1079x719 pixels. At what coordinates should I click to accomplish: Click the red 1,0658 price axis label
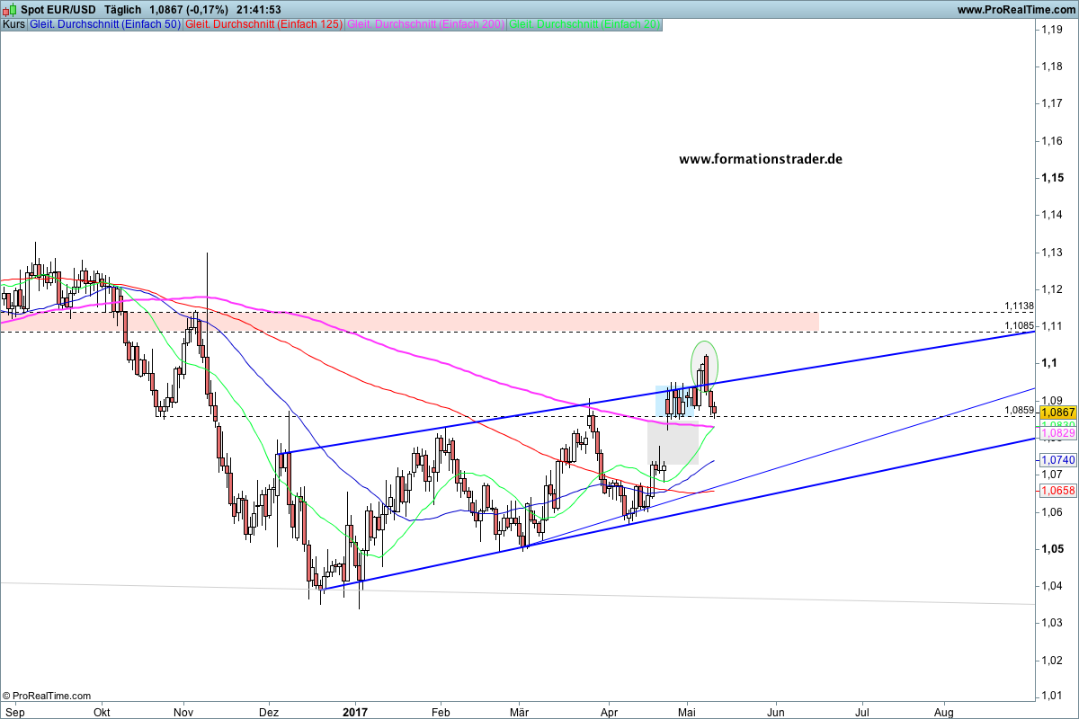click(1057, 491)
